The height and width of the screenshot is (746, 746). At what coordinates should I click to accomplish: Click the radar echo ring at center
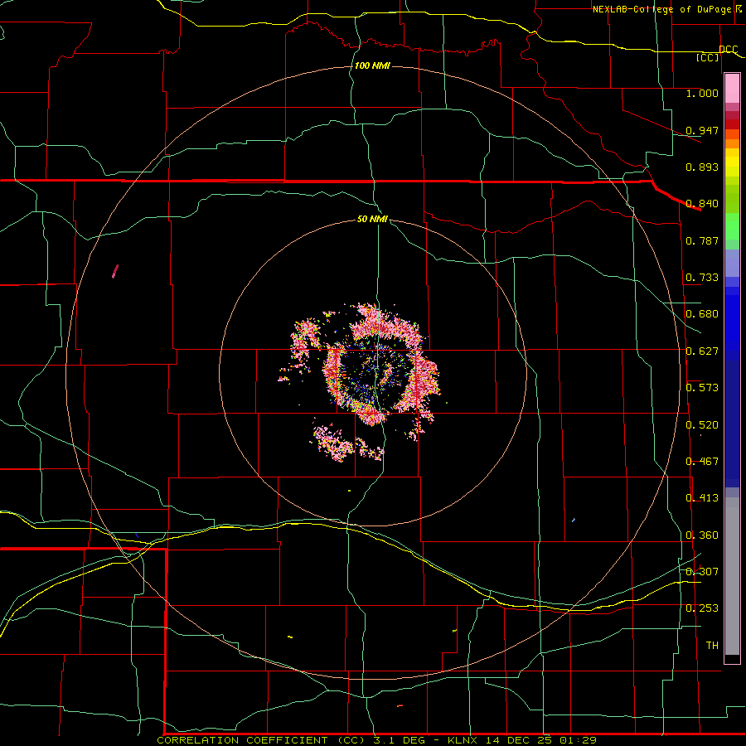click(380, 364)
